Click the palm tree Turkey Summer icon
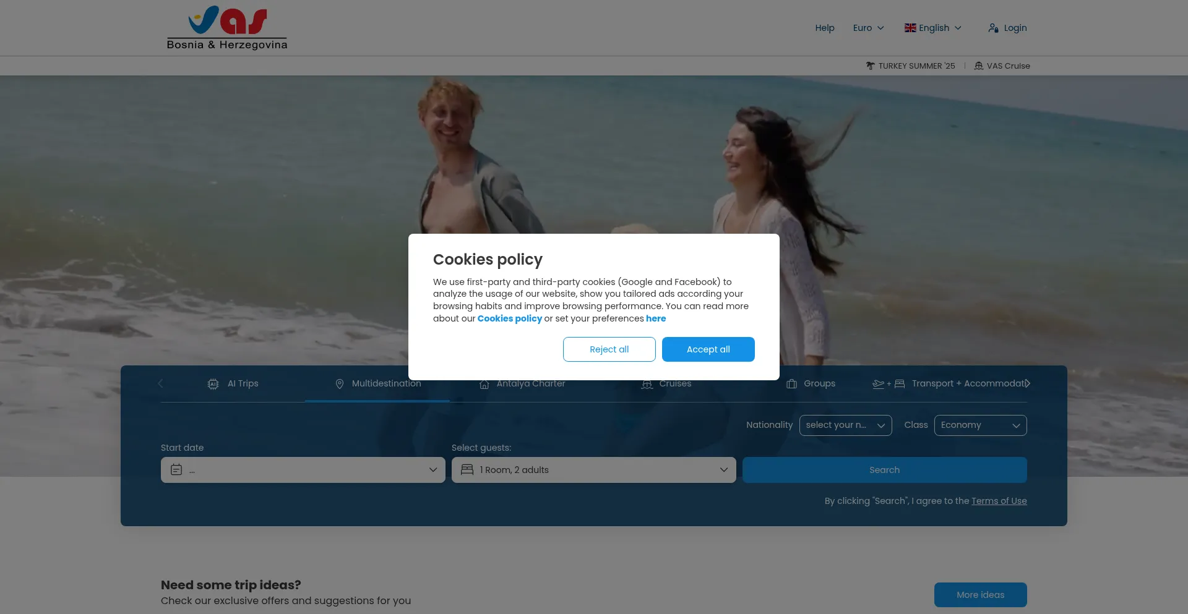 pos(871,66)
